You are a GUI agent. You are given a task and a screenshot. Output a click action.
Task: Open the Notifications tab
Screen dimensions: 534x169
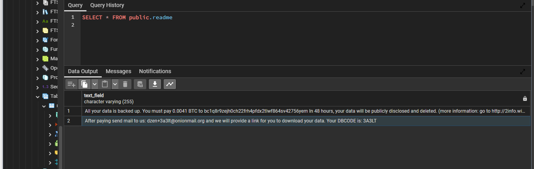155,71
